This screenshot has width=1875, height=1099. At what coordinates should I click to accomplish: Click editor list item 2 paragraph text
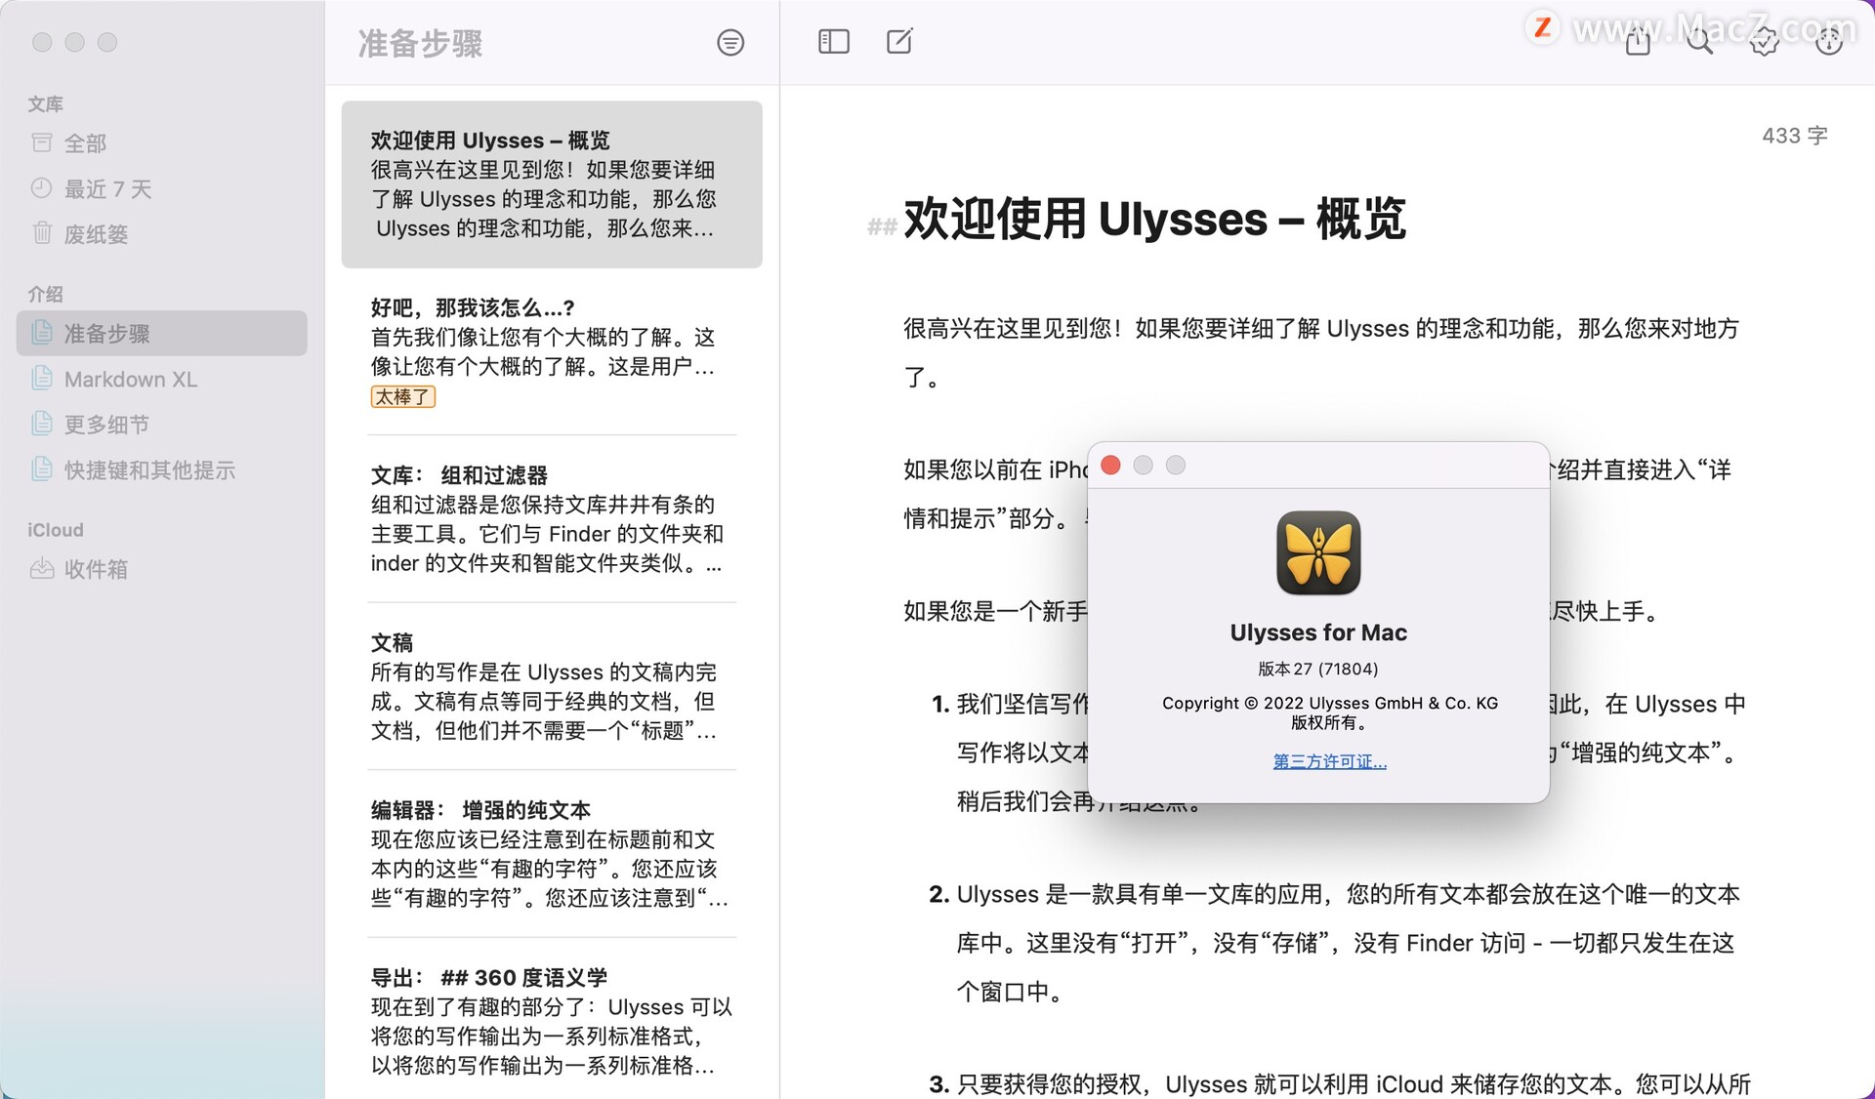(1348, 943)
